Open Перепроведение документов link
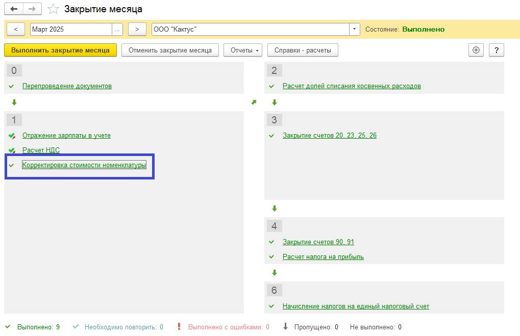Screen dimensions: 520x336 tap(67, 86)
